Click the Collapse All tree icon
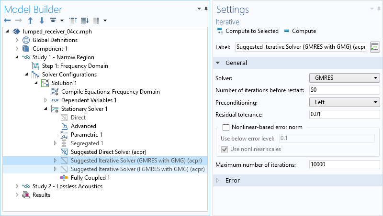This screenshot has width=383, height=216. coord(73,21)
